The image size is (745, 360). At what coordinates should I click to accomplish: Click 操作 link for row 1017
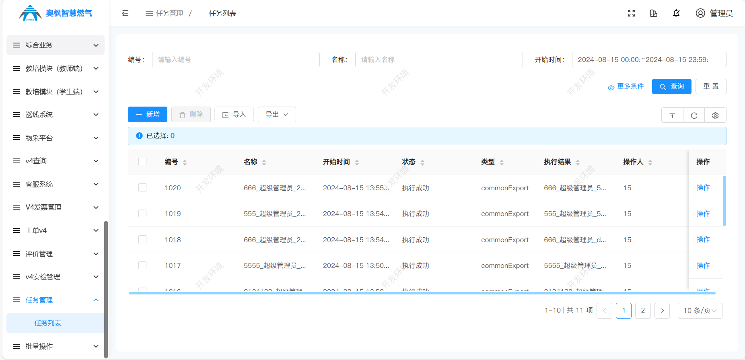click(x=703, y=265)
